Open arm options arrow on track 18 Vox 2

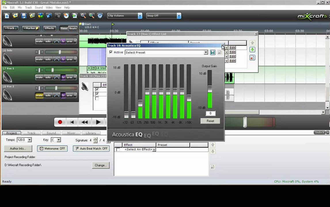(75, 95)
